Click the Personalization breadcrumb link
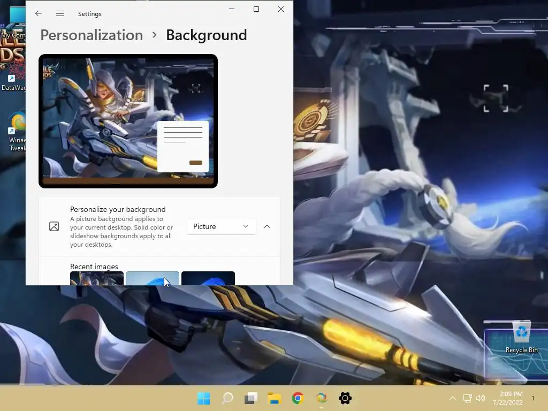The height and width of the screenshot is (411, 548). tap(92, 35)
